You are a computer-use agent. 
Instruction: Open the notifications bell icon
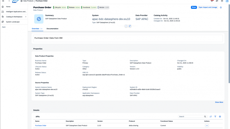[x=212, y=1]
